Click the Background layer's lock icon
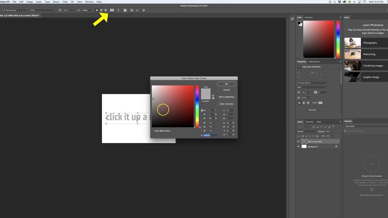Screen dimensions: 388x218 [x=336, y=147]
